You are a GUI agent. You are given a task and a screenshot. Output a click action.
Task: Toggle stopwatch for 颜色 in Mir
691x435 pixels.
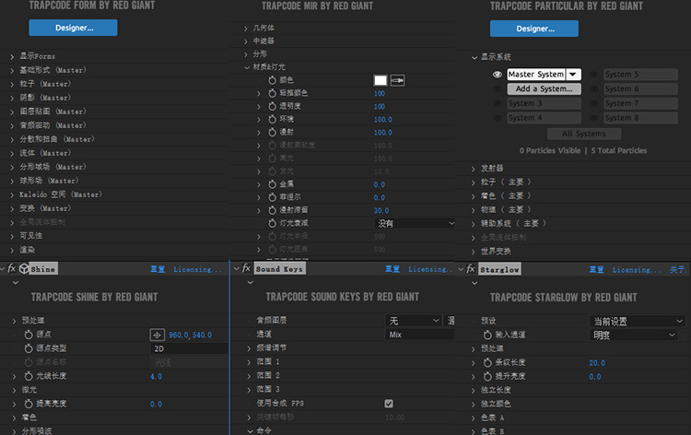273,80
